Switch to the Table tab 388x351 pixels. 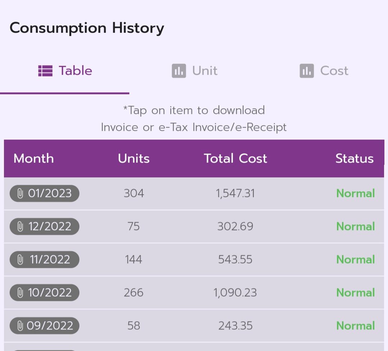coord(65,71)
